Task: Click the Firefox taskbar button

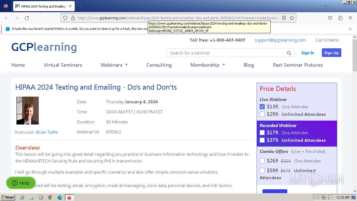Action: point(69,197)
